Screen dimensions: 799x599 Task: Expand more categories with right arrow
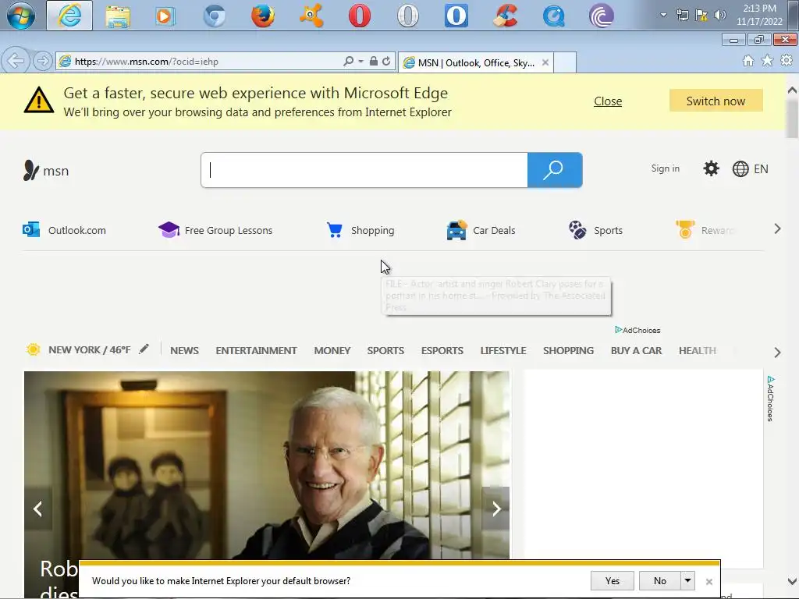[777, 353]
